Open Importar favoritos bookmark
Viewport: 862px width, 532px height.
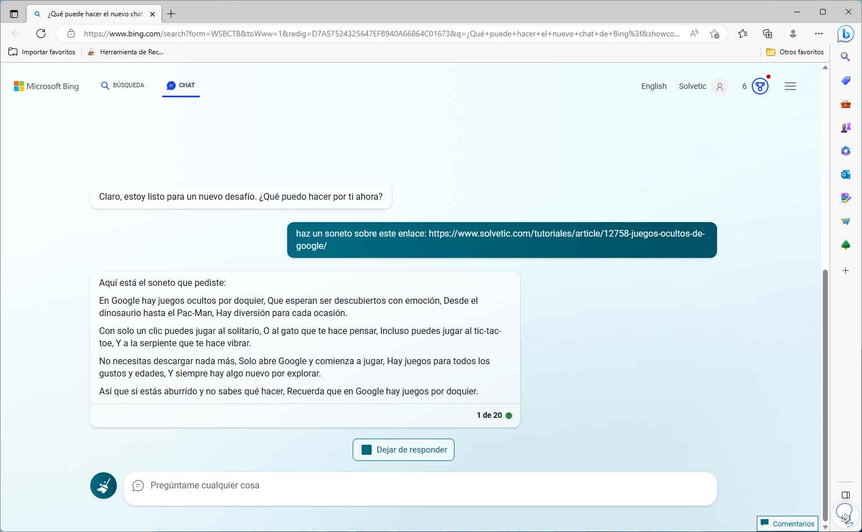42,52
